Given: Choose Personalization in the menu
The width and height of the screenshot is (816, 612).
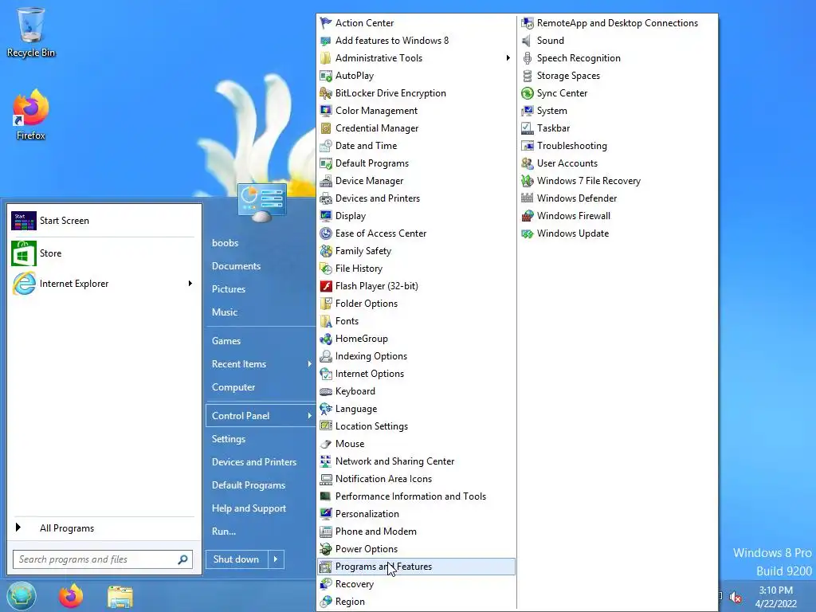Looking at the screenshot, I should pos(416,514).
